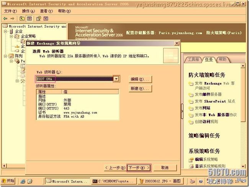Toggle the console tree pane icon

(29, 19)
